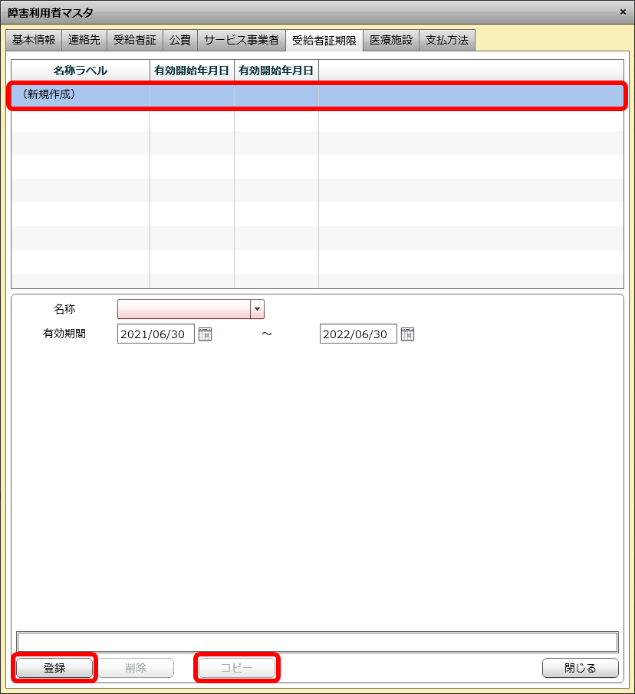Screen dimensions: 635x694
Task: Click the 名称 combo box field
Action: tap(184, 309)
